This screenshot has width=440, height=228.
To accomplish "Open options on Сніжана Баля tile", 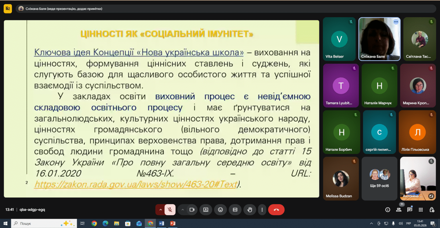I will tap(396, 22).
